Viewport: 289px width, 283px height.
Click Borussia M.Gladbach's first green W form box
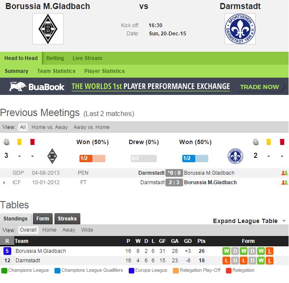(226, 251)
